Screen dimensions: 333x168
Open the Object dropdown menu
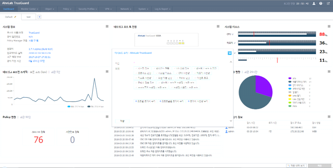[50, 9]
